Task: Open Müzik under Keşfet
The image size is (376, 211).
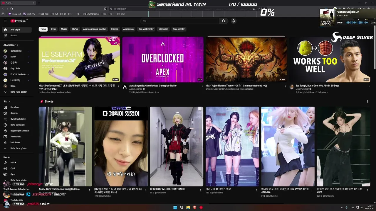Action: [17, 162]
